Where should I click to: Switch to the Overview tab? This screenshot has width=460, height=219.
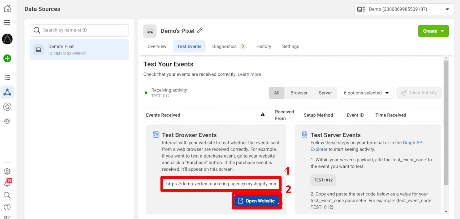pyautogui.click(x=157, y=46)
